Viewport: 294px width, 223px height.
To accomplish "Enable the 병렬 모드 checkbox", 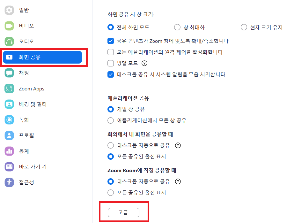I will coord(111,63).
